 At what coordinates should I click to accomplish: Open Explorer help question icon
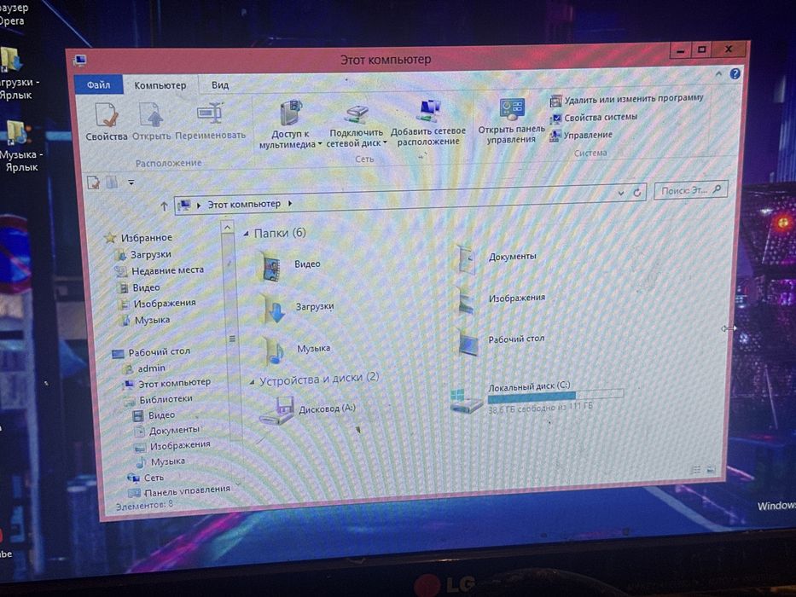click(x=735, y=73)
